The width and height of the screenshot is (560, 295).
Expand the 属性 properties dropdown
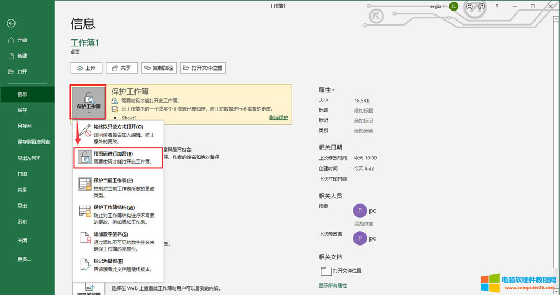point(327,90)
